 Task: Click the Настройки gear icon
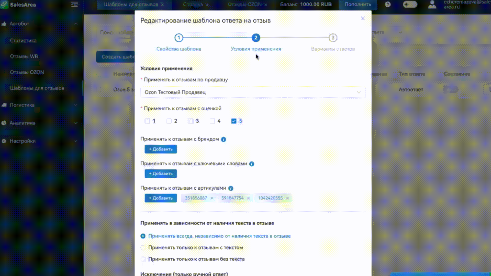pyautogui.click(x=4, y=141)
